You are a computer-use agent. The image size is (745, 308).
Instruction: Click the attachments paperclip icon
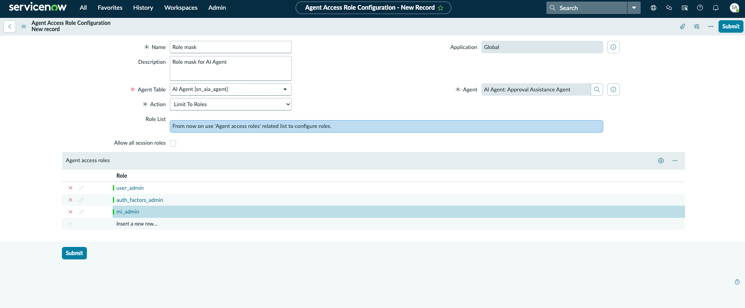pos(683,26)
